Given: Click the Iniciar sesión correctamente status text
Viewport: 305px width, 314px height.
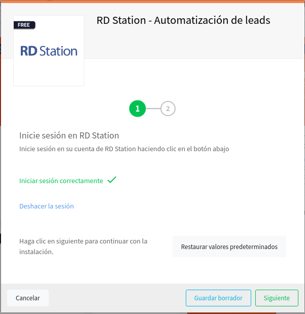Looking at the screenshot, I should [x=61, y=181].
